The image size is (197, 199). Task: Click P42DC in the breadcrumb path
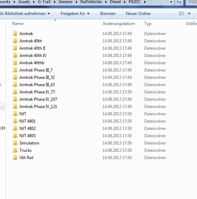(x=135, y=2)
